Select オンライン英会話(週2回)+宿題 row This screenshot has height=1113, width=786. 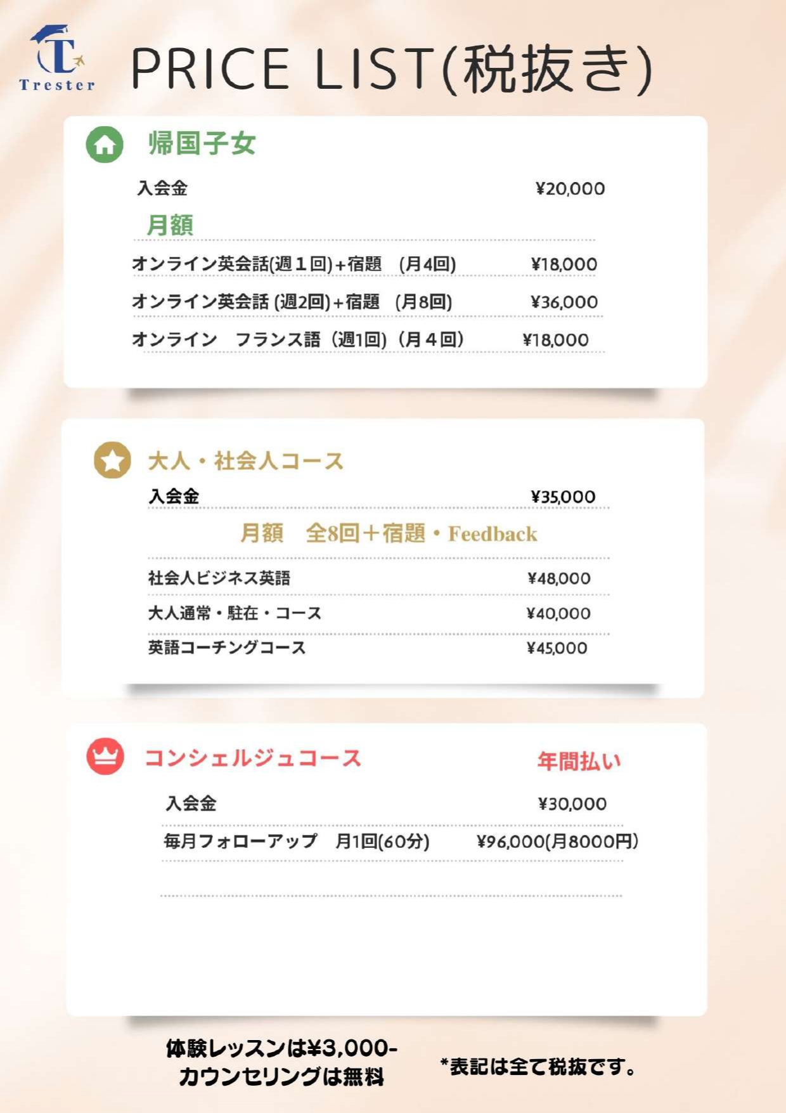[x=364, y=302]
